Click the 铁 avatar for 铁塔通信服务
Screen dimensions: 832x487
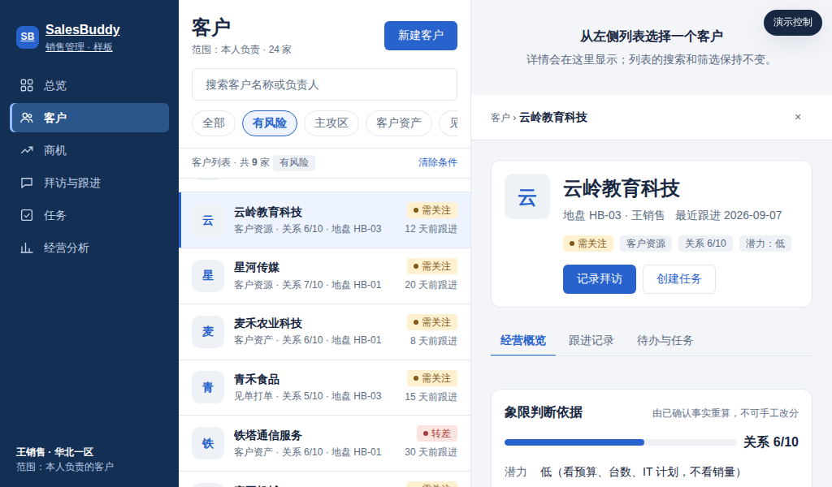(x=208, y=443)
